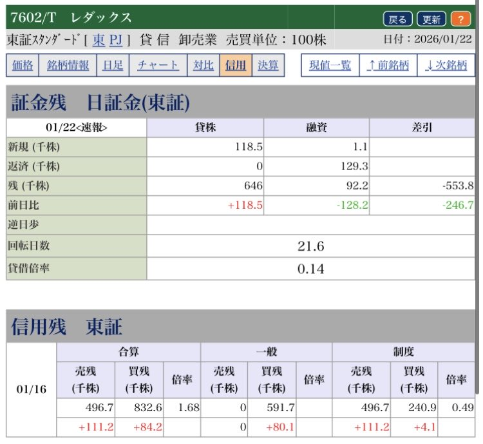Screen dimensions: 483x444
Task: Click the 01/16 date cell in 信用残 table
Action: coord(31,390)
